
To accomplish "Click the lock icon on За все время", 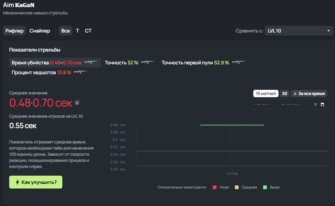I will (295, 93).
